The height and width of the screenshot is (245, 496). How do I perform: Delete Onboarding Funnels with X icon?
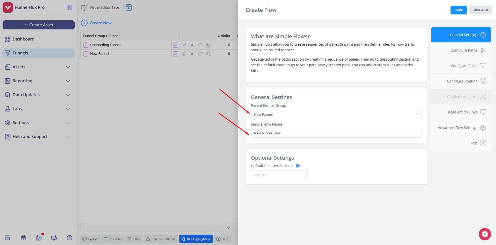tap(192, 45)
